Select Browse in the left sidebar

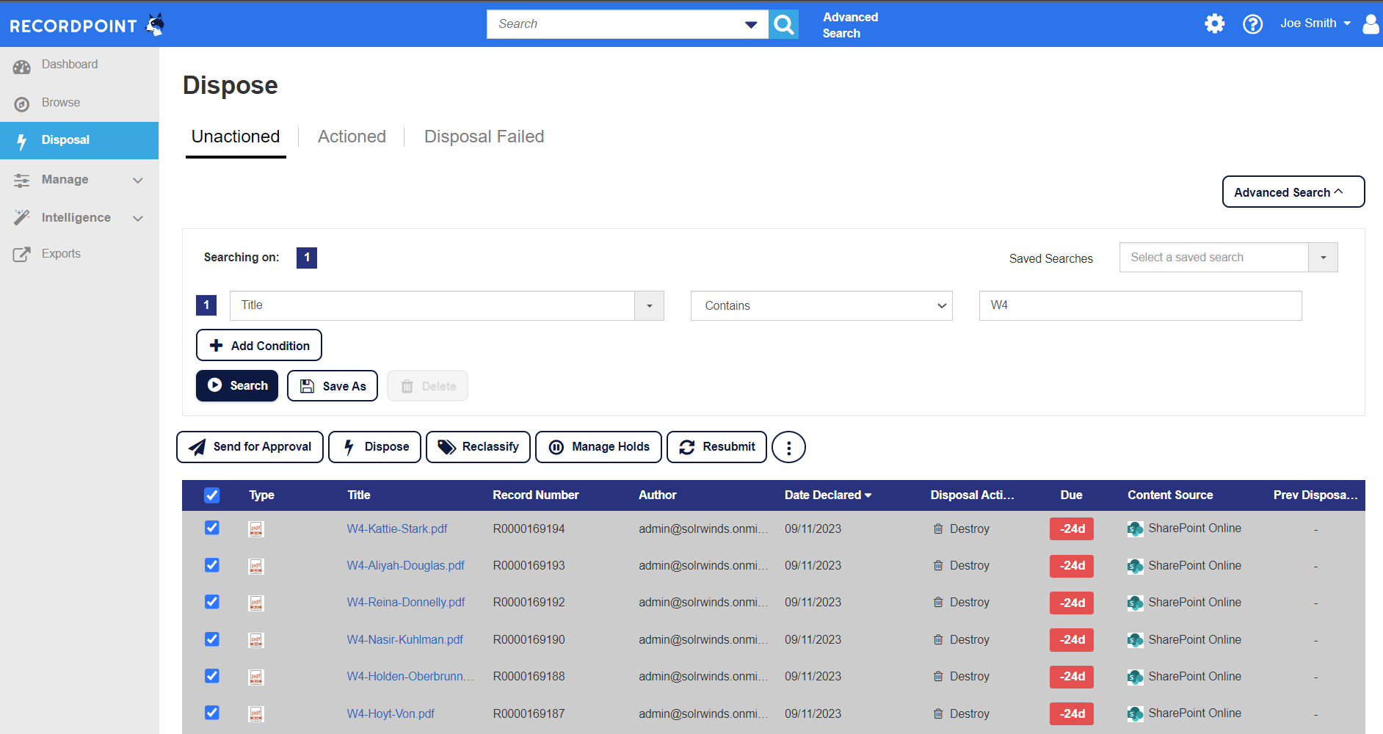[x=60, y=103]
